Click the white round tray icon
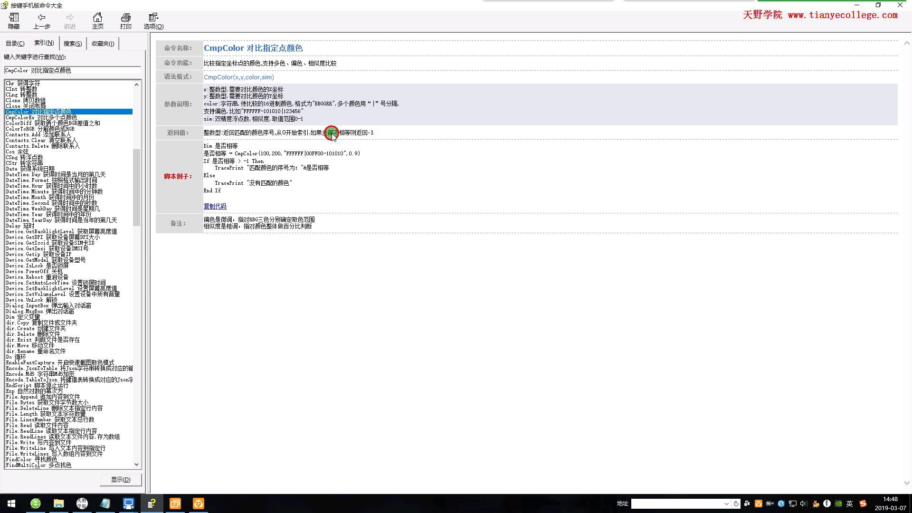The width and height of the screenshot is (912, 513). point(827,503)
